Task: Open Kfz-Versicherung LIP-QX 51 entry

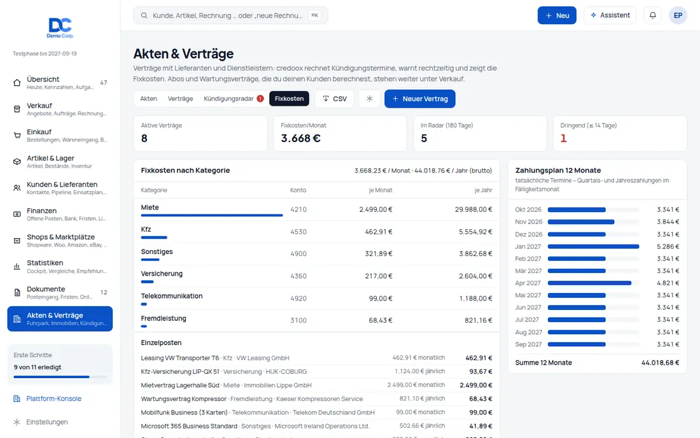Action: click(316, 372)
